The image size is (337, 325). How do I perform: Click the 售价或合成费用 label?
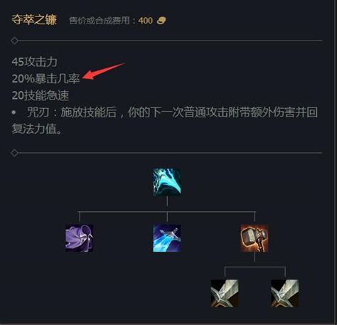[100, 21]
